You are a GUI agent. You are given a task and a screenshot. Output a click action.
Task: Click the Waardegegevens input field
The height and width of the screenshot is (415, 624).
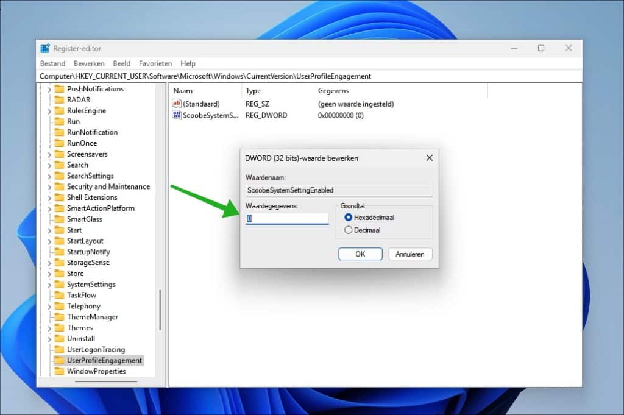(x=287, y=218)
